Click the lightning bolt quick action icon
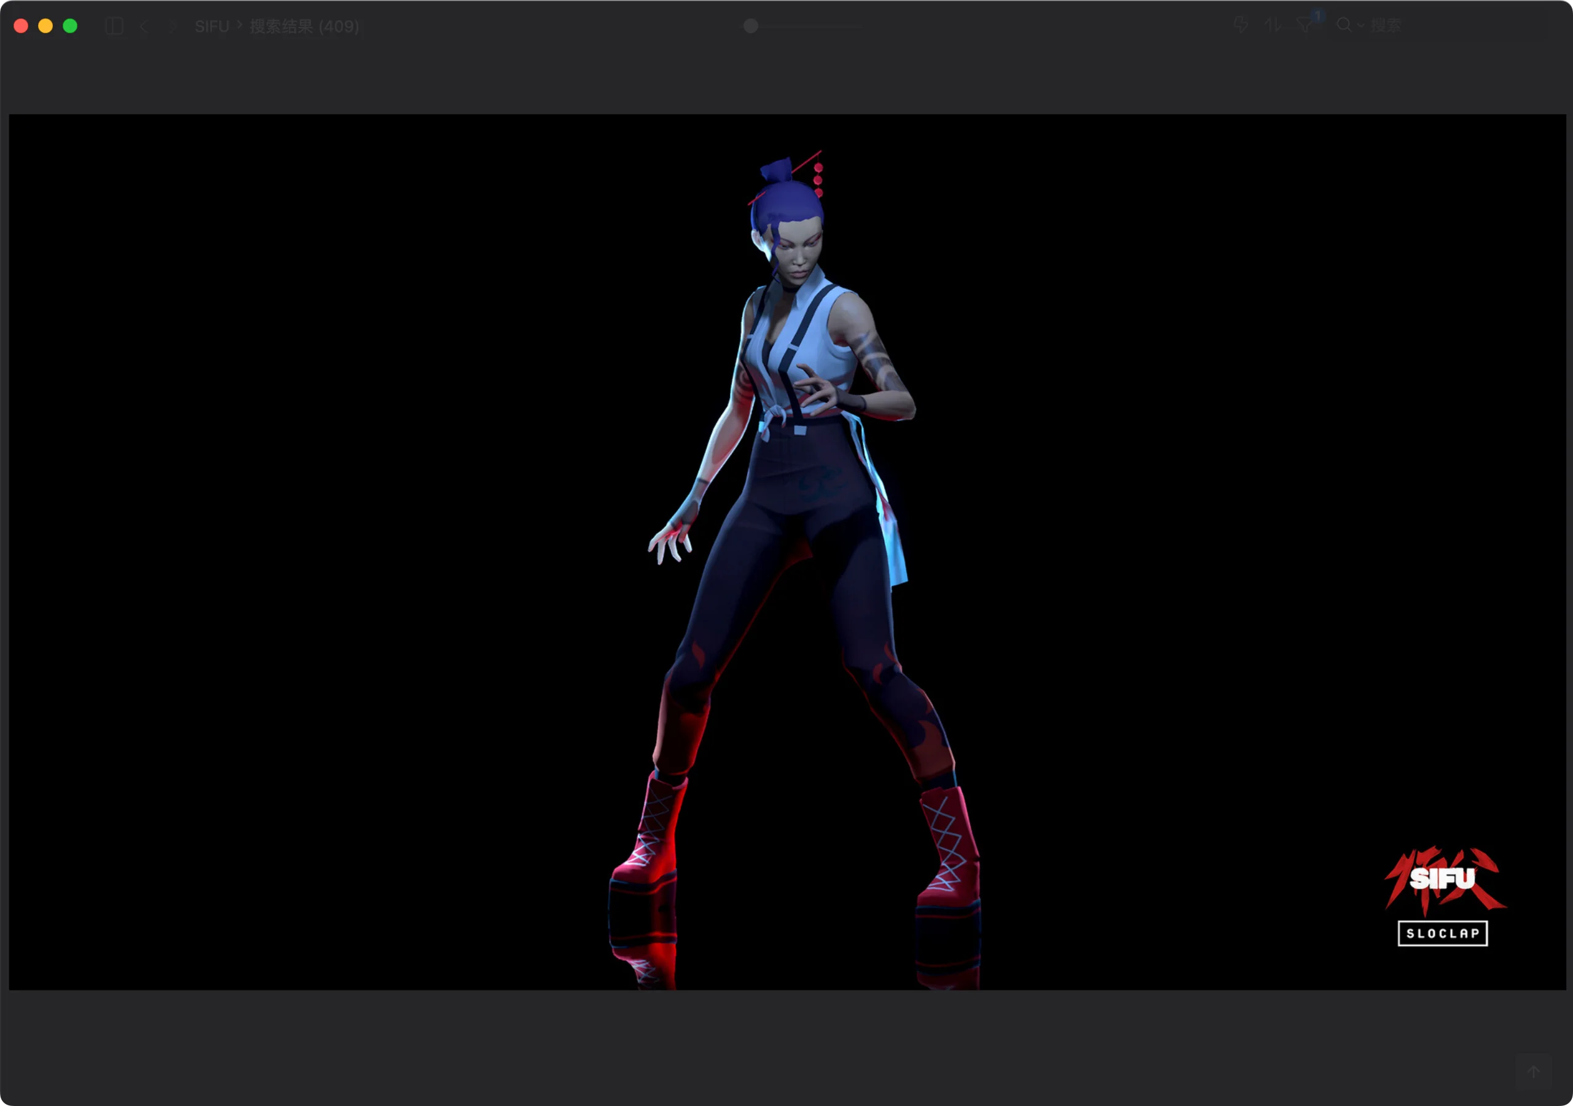 click(1241, 25)
